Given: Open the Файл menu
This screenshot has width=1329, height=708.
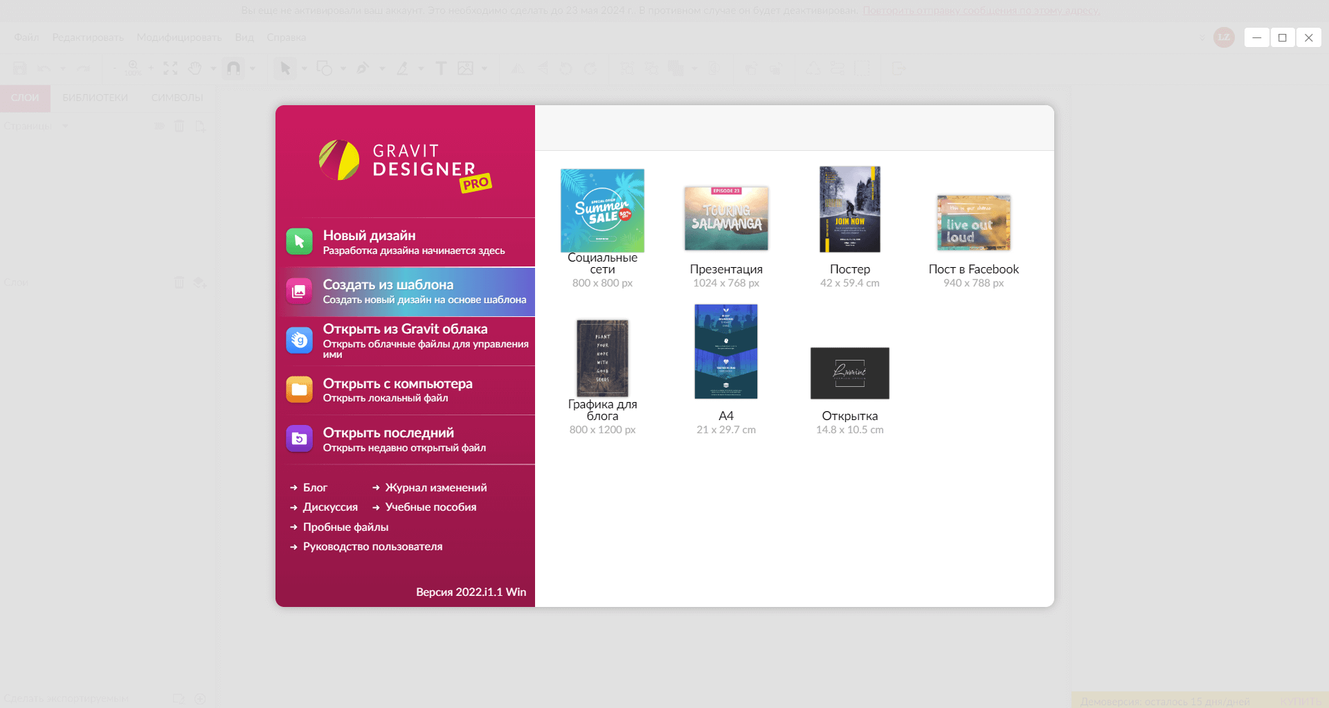Looking at the screenshot, I should coord(26,37).
